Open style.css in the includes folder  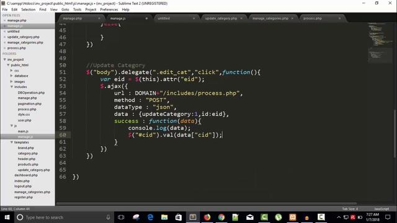click(24, 115)
